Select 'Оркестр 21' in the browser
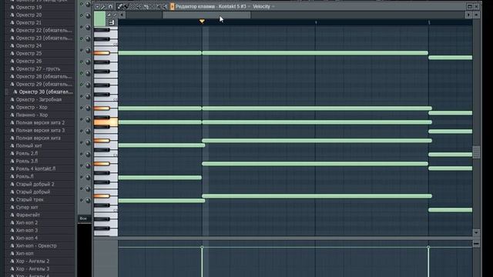The width and height of the screenshot is (493, 277). [x=29, y=22]
